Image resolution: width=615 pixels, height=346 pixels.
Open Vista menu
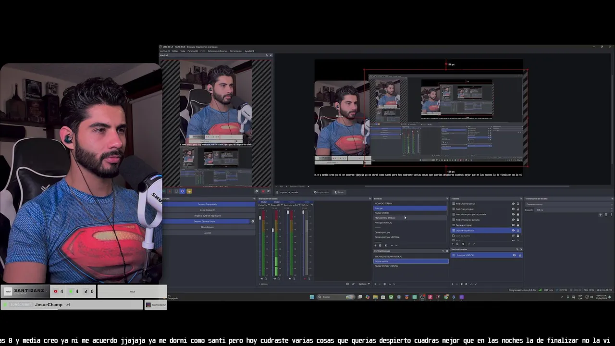pos(183,51)
